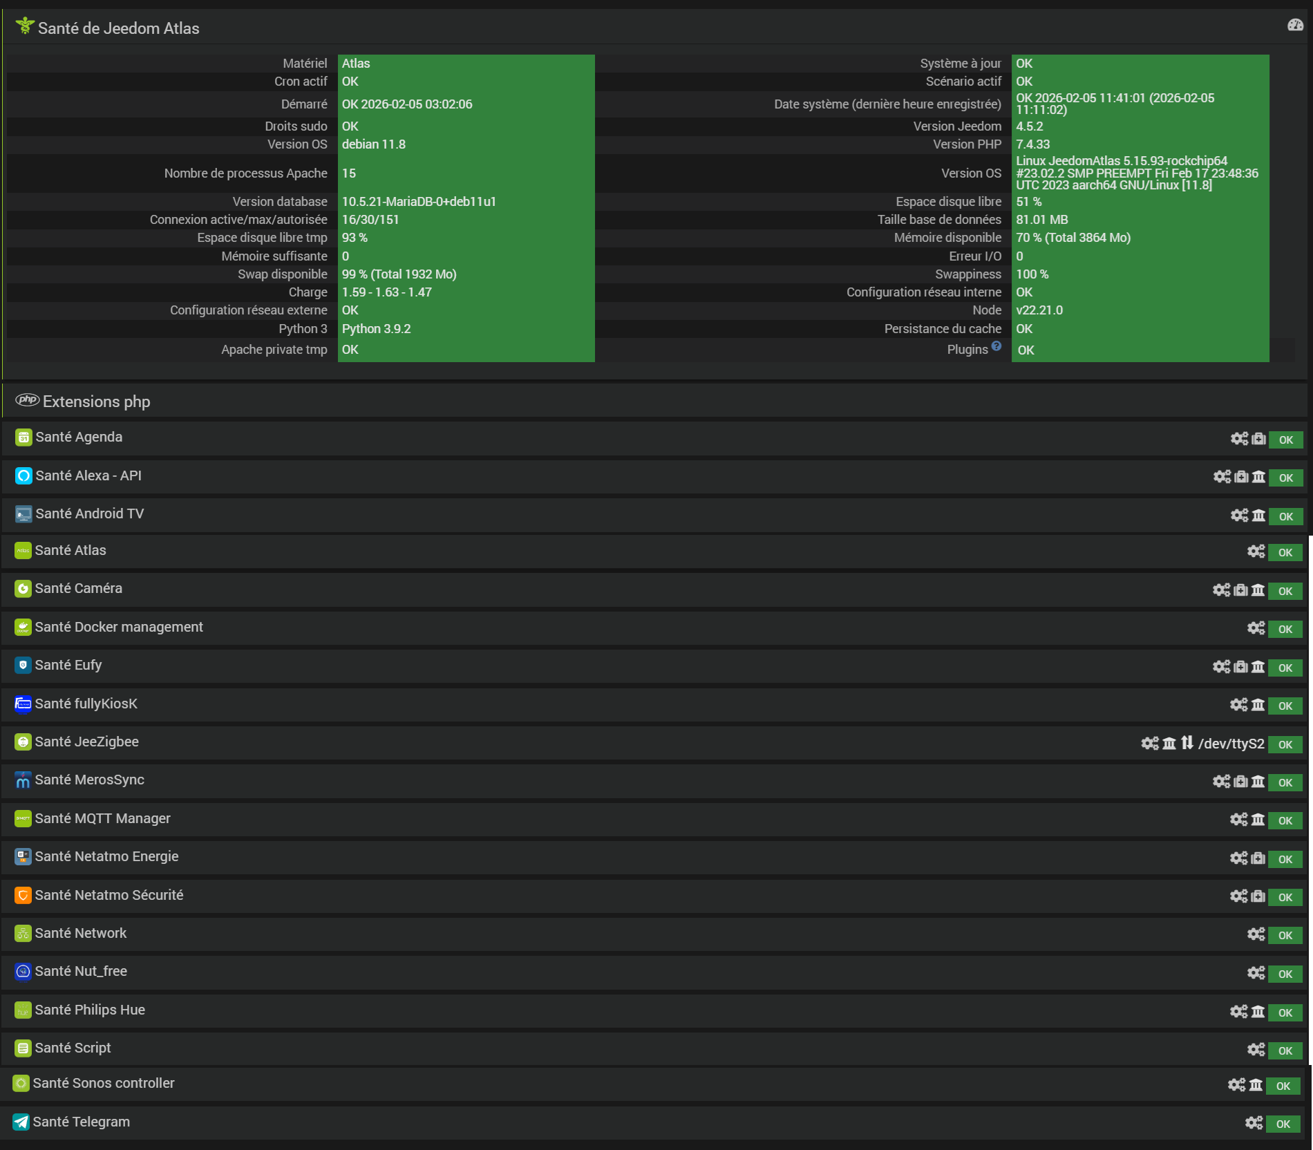Click the medkit icon in the Santé Netatmo Sécurité row
Viewport: 1313px width, 1150px height.
tap(1258, 896)
